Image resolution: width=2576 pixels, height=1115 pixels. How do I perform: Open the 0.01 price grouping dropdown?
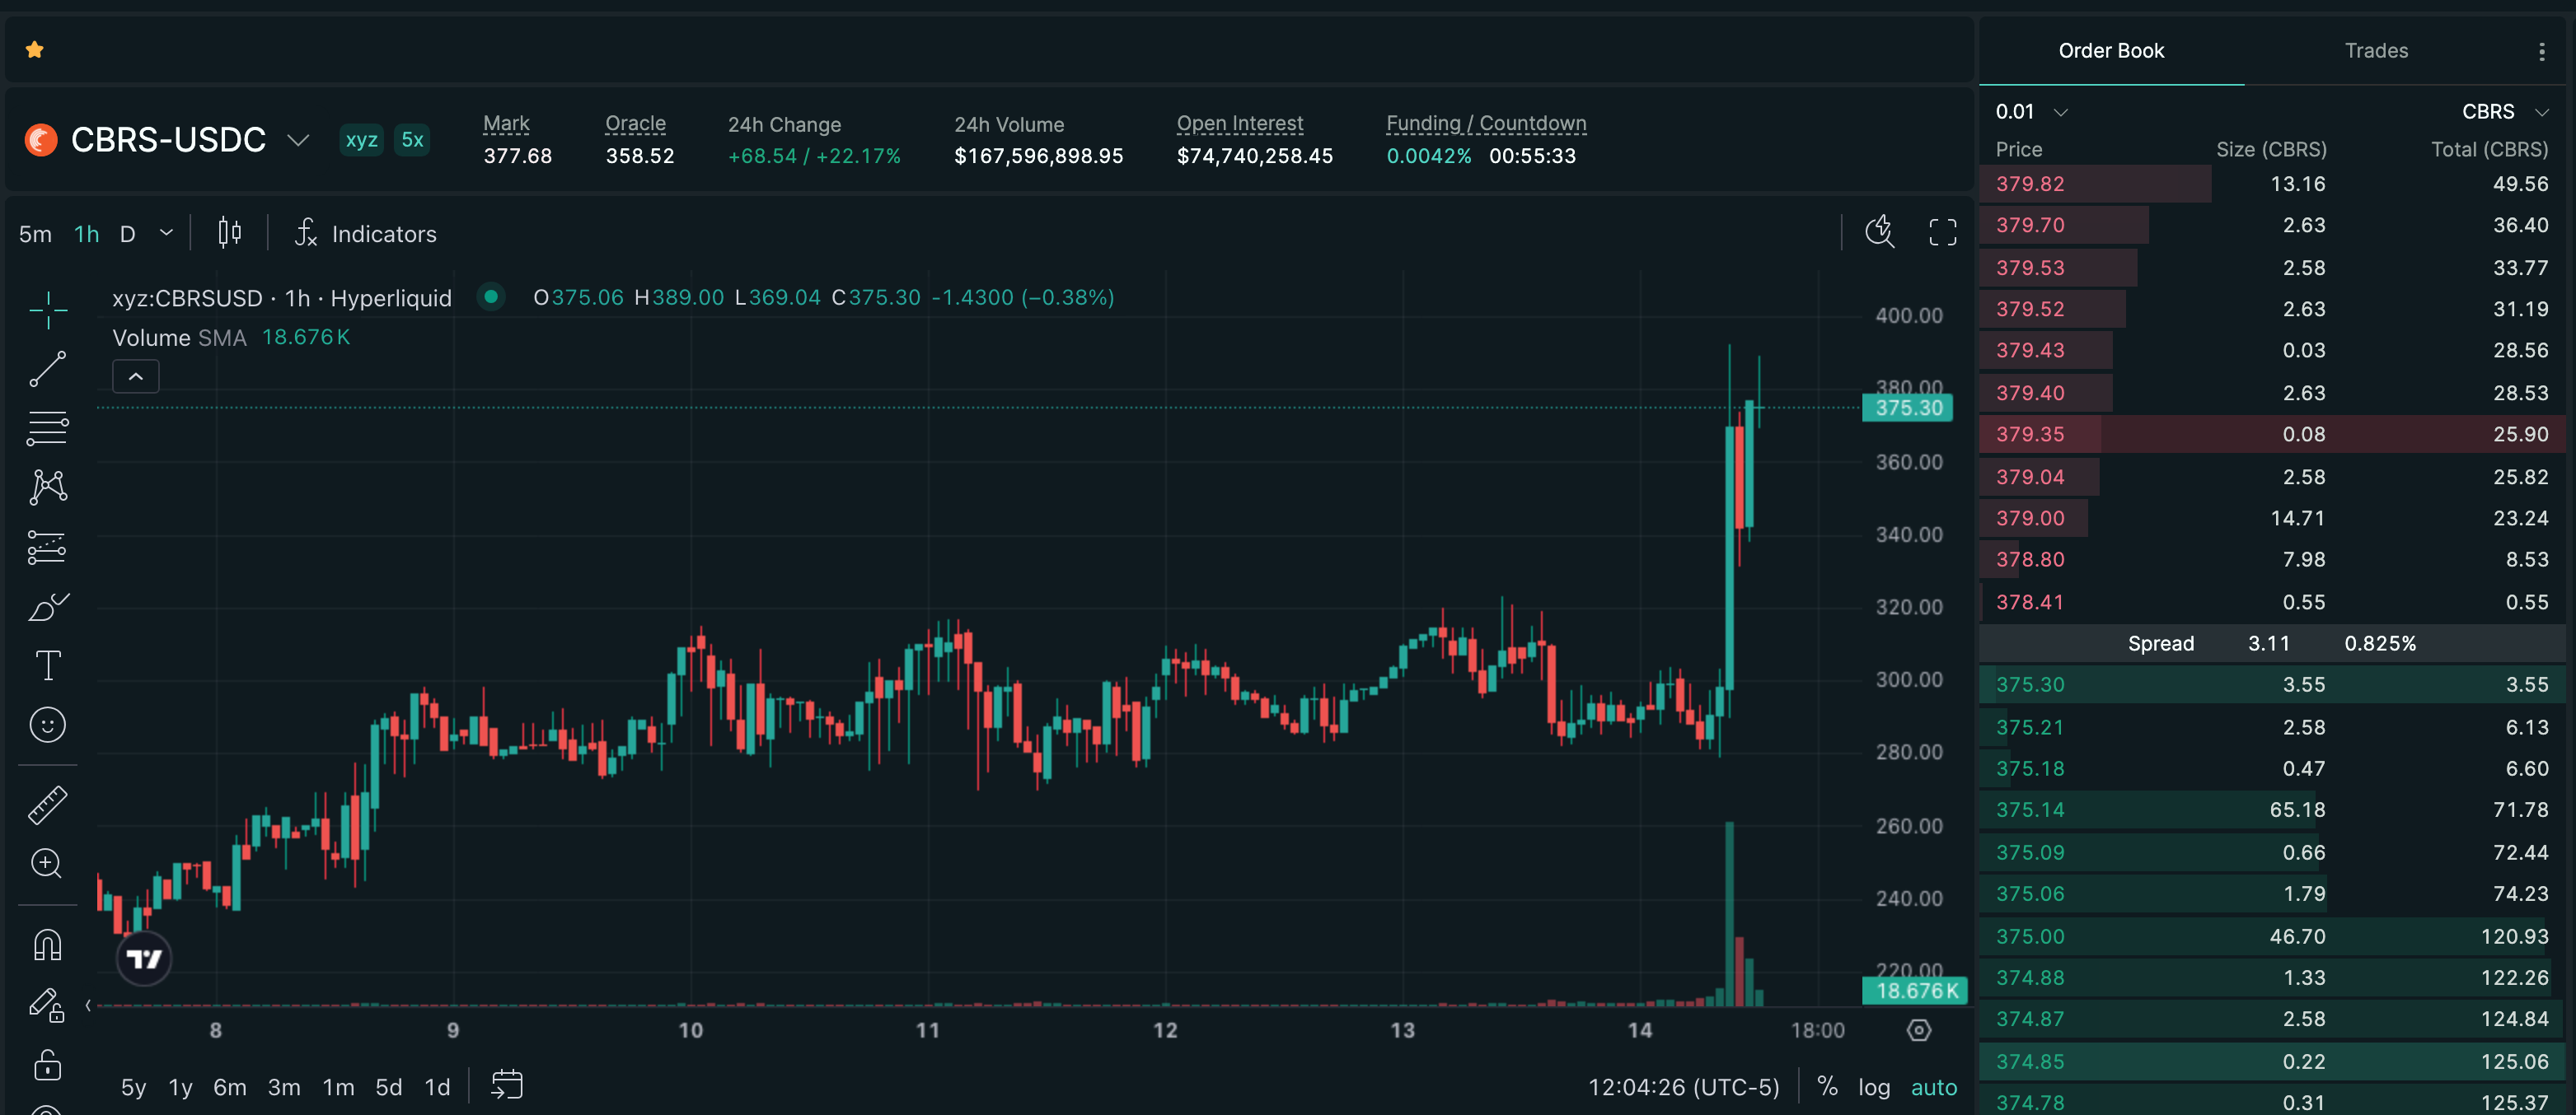tap(2031, 112)
